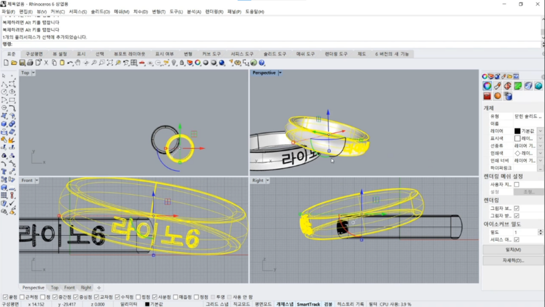The width and height of the screenshot is (545, 307).
Task: Open the Layers stack icon in toolbar
Action: (x=190, y=63)
